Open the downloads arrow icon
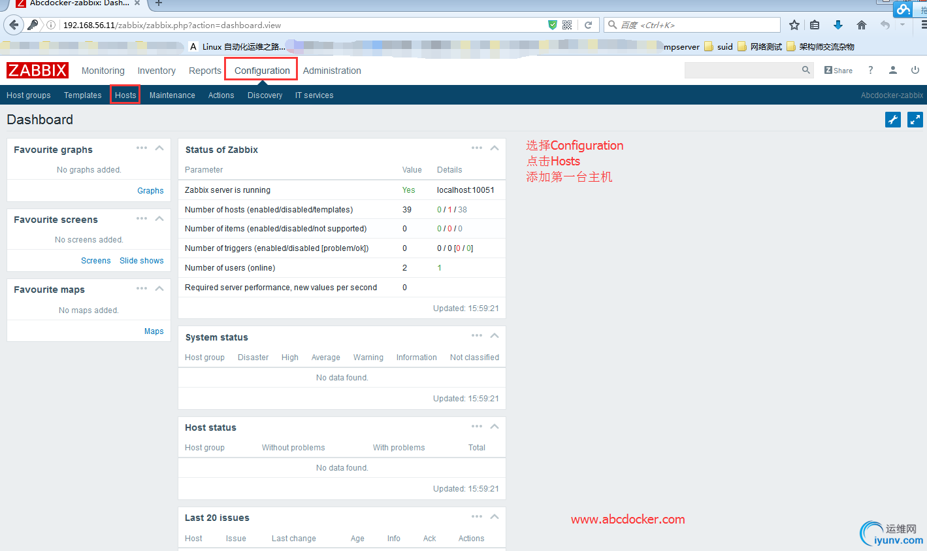927x551 pixels. tap(838, 25)
